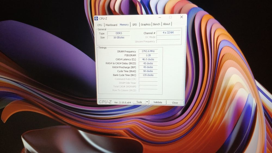Screen dimensions: 272x153
Task: Select the Bank Cycle Time value 135 clocks
Action: (x=148, y=75)
